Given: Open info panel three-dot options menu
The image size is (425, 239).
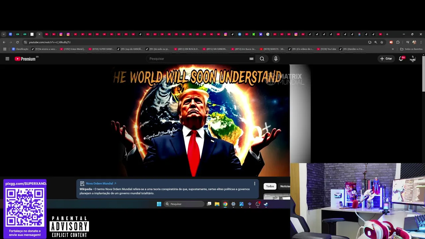Looking at the screenshot, I should 255,184.
